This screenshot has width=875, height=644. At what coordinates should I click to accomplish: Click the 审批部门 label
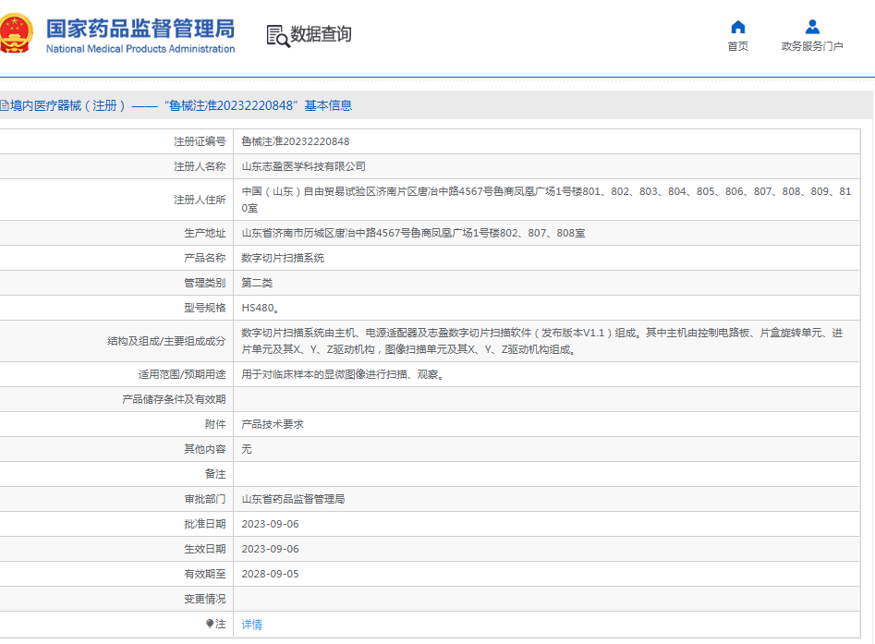coord(205,499)
